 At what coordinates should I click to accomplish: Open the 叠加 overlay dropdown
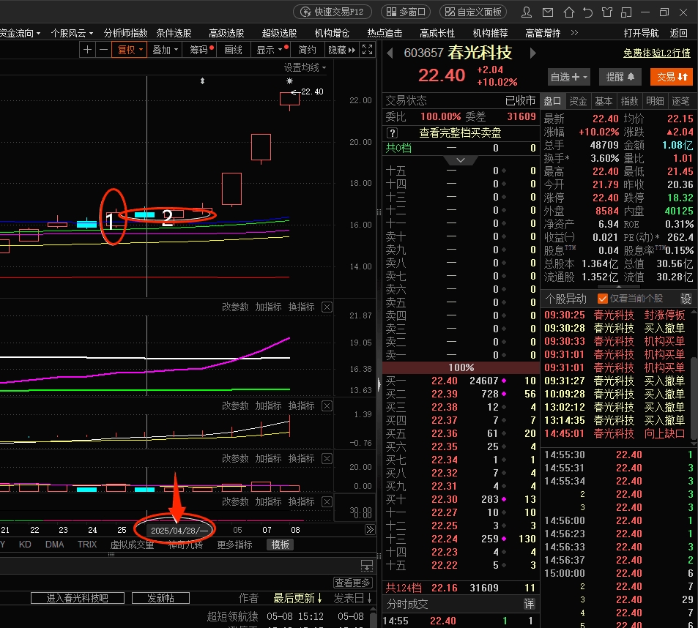pyautogui.click(x=165, y=50)
